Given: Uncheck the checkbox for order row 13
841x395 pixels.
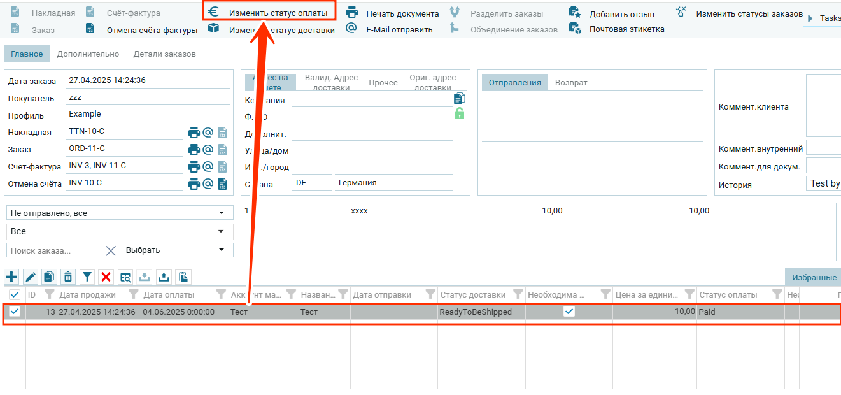Looking at the screenshot, I should click(x=14, y=312).
